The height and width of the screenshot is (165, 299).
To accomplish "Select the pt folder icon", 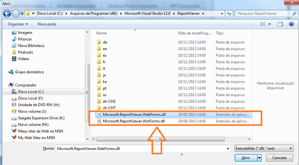I will click(x=99, y=88).
